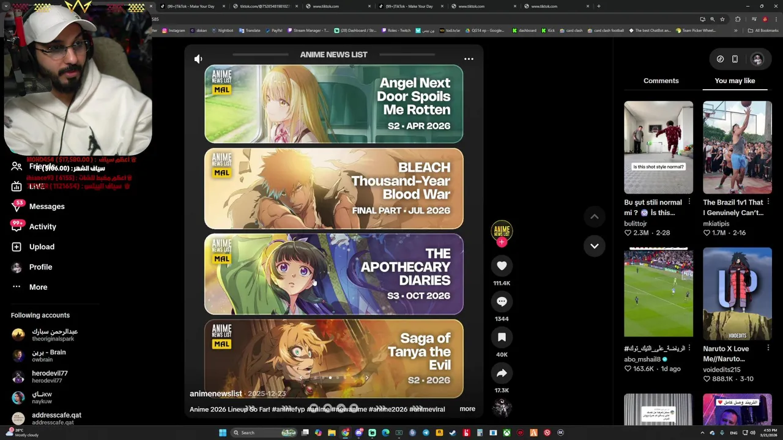Open Xbox app from the taskbar
This screenshot has height=440, width=783.
507,433
